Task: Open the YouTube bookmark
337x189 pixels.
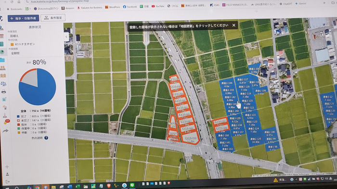Action: [x=158, y=6]
